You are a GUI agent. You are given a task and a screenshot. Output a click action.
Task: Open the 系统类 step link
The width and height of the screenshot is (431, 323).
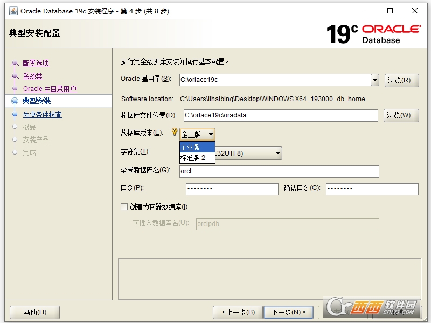[x=33, y=76]
